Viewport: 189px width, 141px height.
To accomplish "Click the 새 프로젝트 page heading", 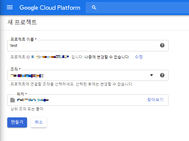I will click(22, 22).
